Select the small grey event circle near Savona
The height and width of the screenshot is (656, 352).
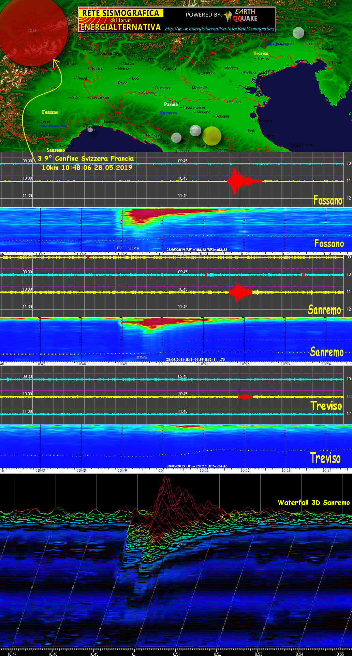90,130
